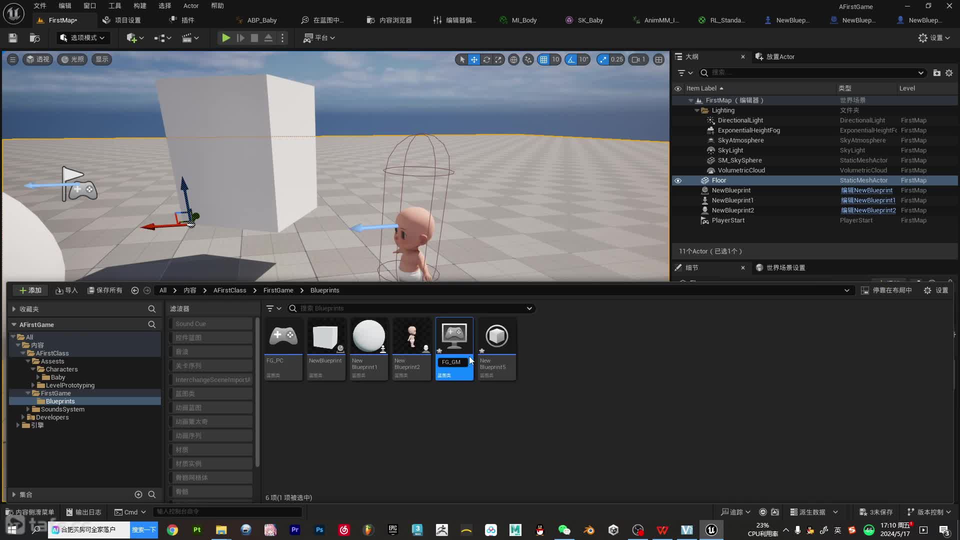
Task: Click the 导入 import button
Action: 66,290
